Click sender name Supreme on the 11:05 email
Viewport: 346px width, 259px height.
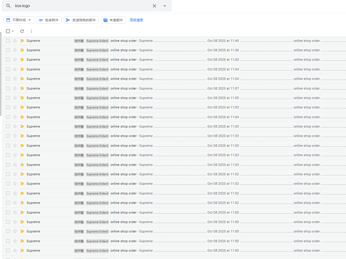click(x=33, y=98)
